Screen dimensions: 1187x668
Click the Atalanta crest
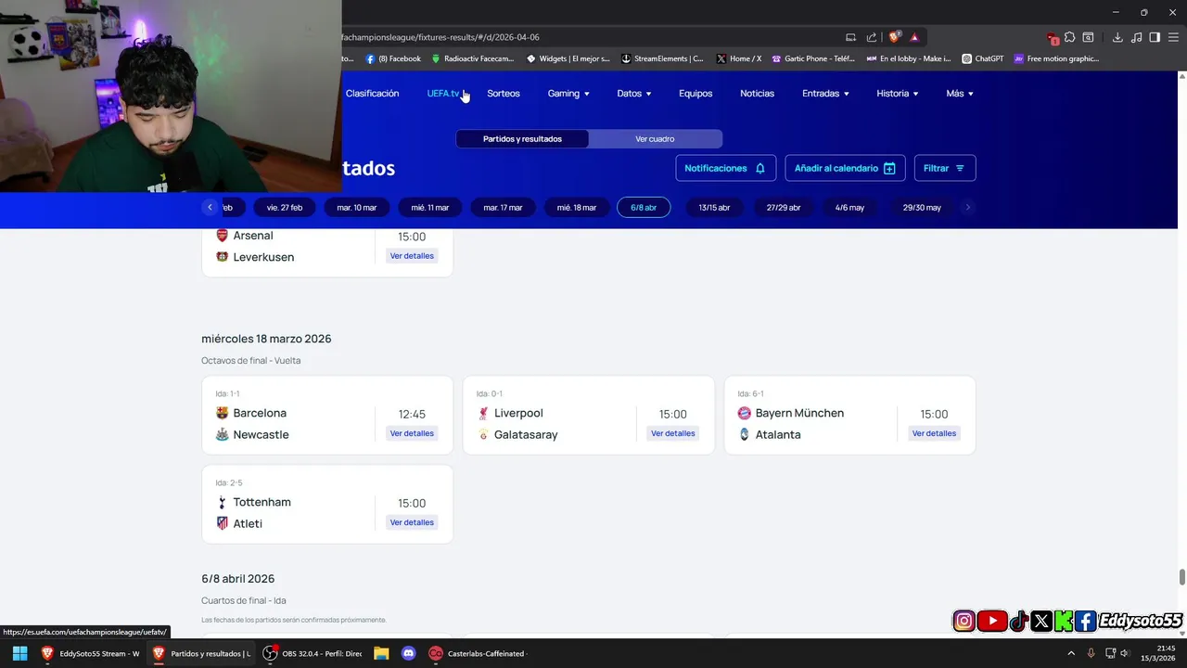744,434
